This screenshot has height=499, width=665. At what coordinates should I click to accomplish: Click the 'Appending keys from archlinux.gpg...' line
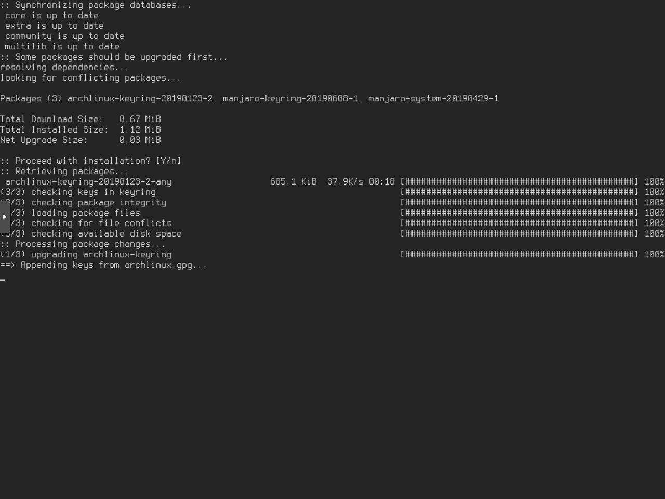coord(104,265)
